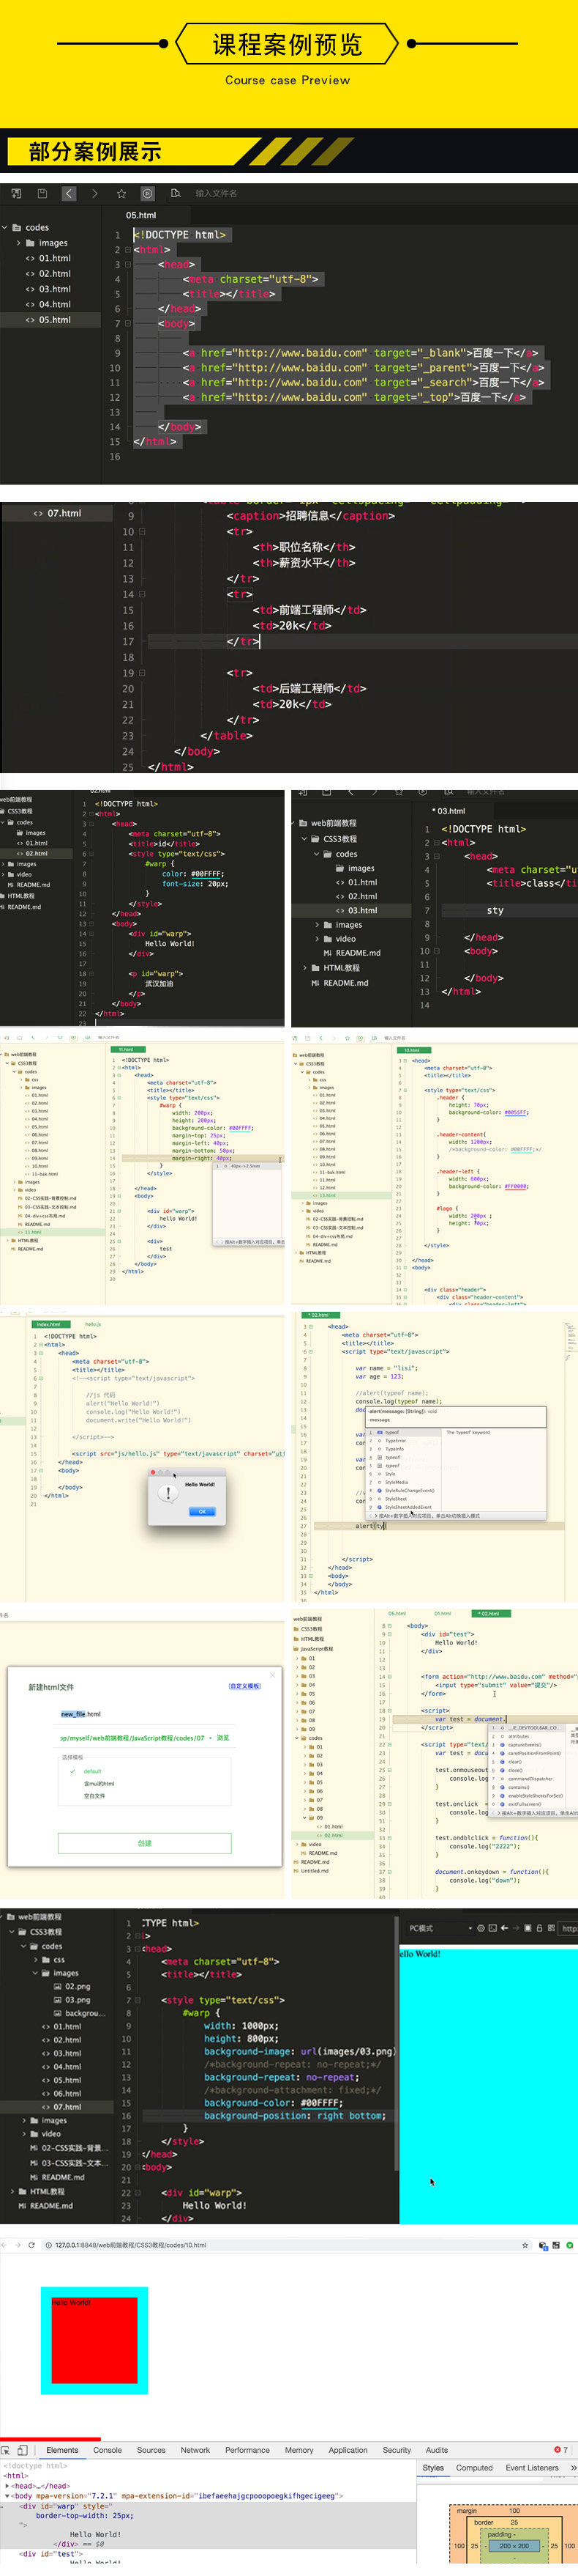Open 04.html in the top file tree
The width and height of the screenshot is (578, 2576).
coord(55,304)
